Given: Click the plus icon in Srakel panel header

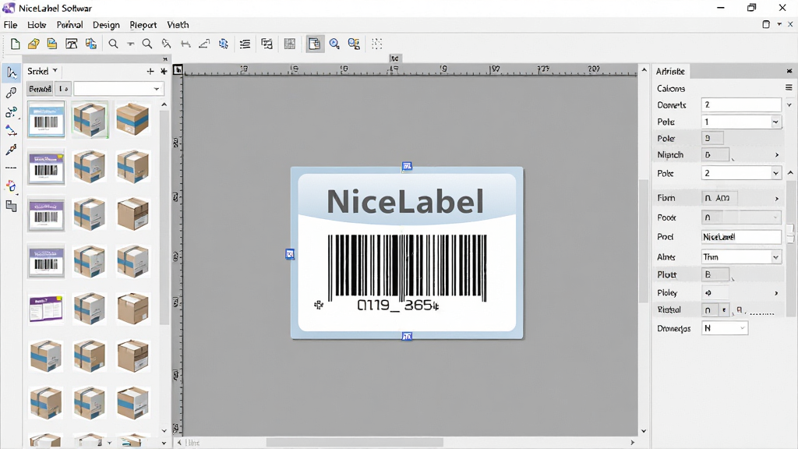Looking at the screenshot, I should pyautogui.click(x=150, y=71).
